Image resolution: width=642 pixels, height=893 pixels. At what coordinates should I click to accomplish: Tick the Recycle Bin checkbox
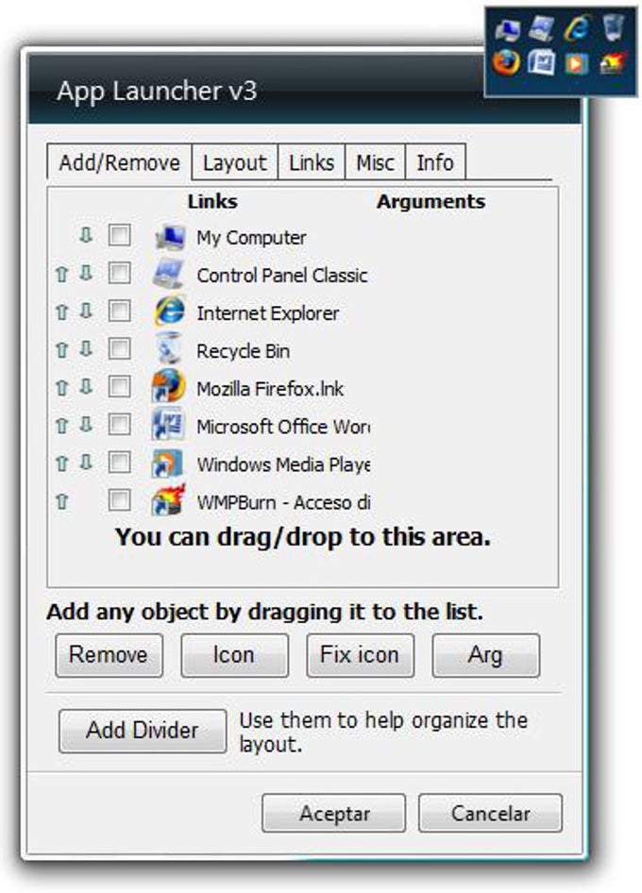[x=120, y=350]
